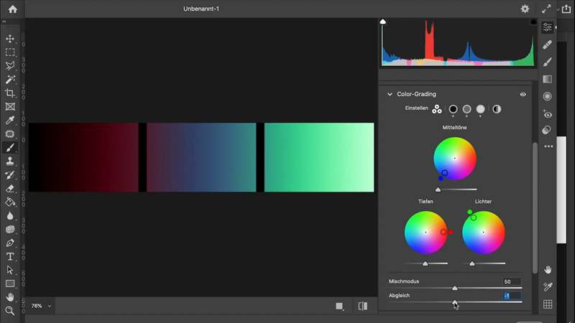The height and width of the screenshot is (323, 575).
Task: Select the Frame tool
Action: tap(10, 106)
